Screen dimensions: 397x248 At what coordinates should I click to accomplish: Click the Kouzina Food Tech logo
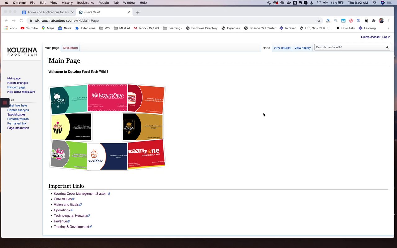click(22, 52)
